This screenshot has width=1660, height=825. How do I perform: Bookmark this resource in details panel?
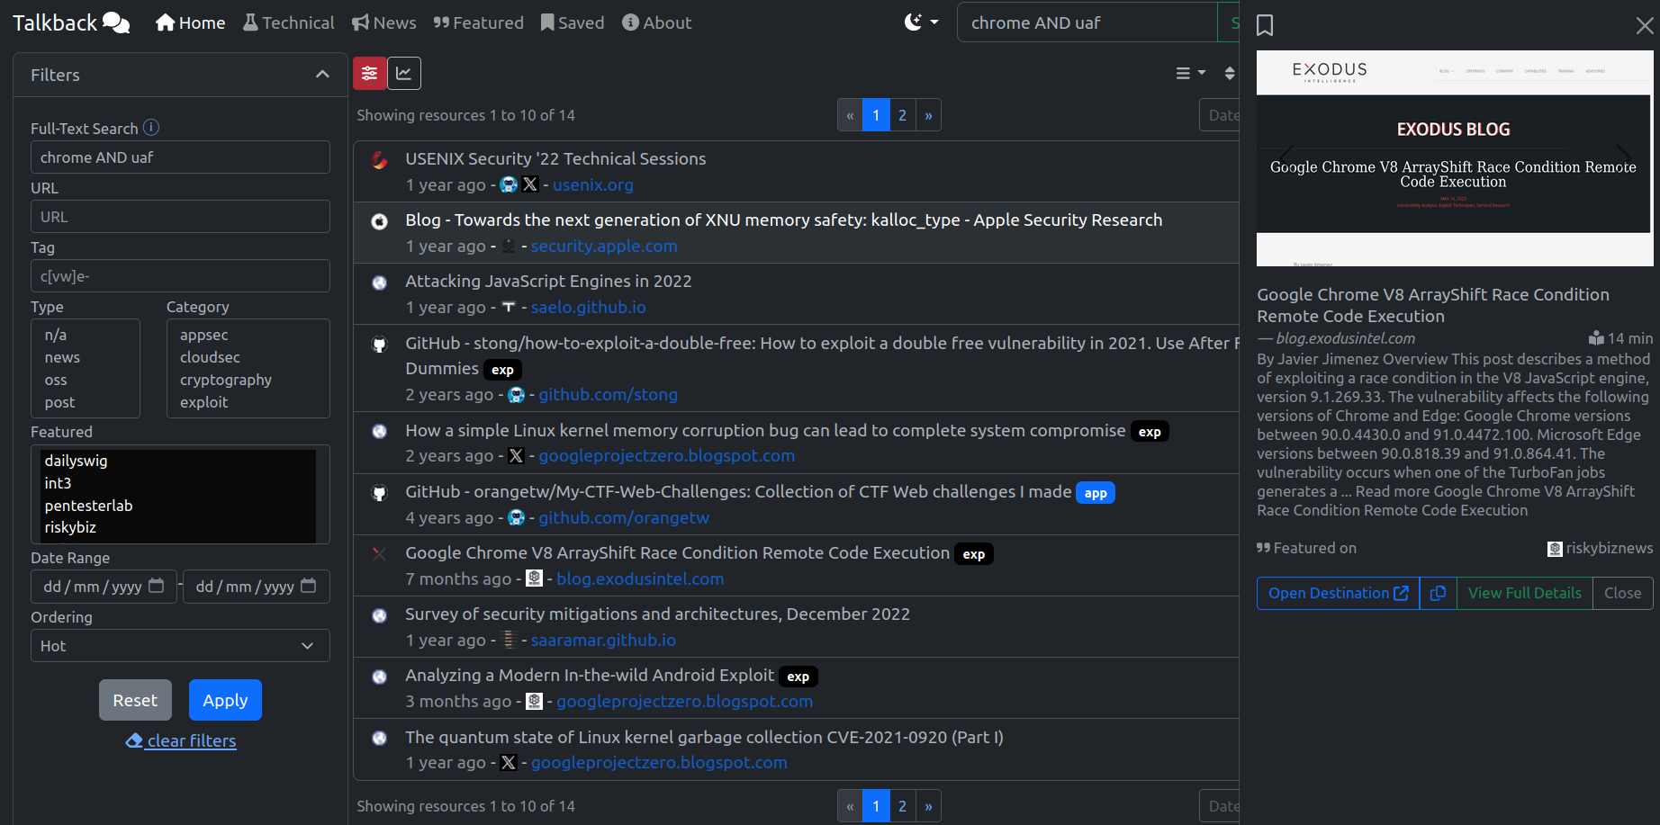coord(1265,25)
